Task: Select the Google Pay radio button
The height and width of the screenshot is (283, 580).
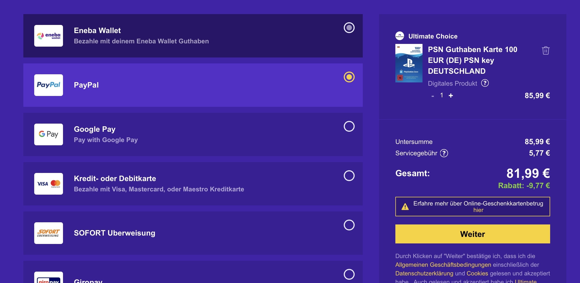Action: click(349, 126)
